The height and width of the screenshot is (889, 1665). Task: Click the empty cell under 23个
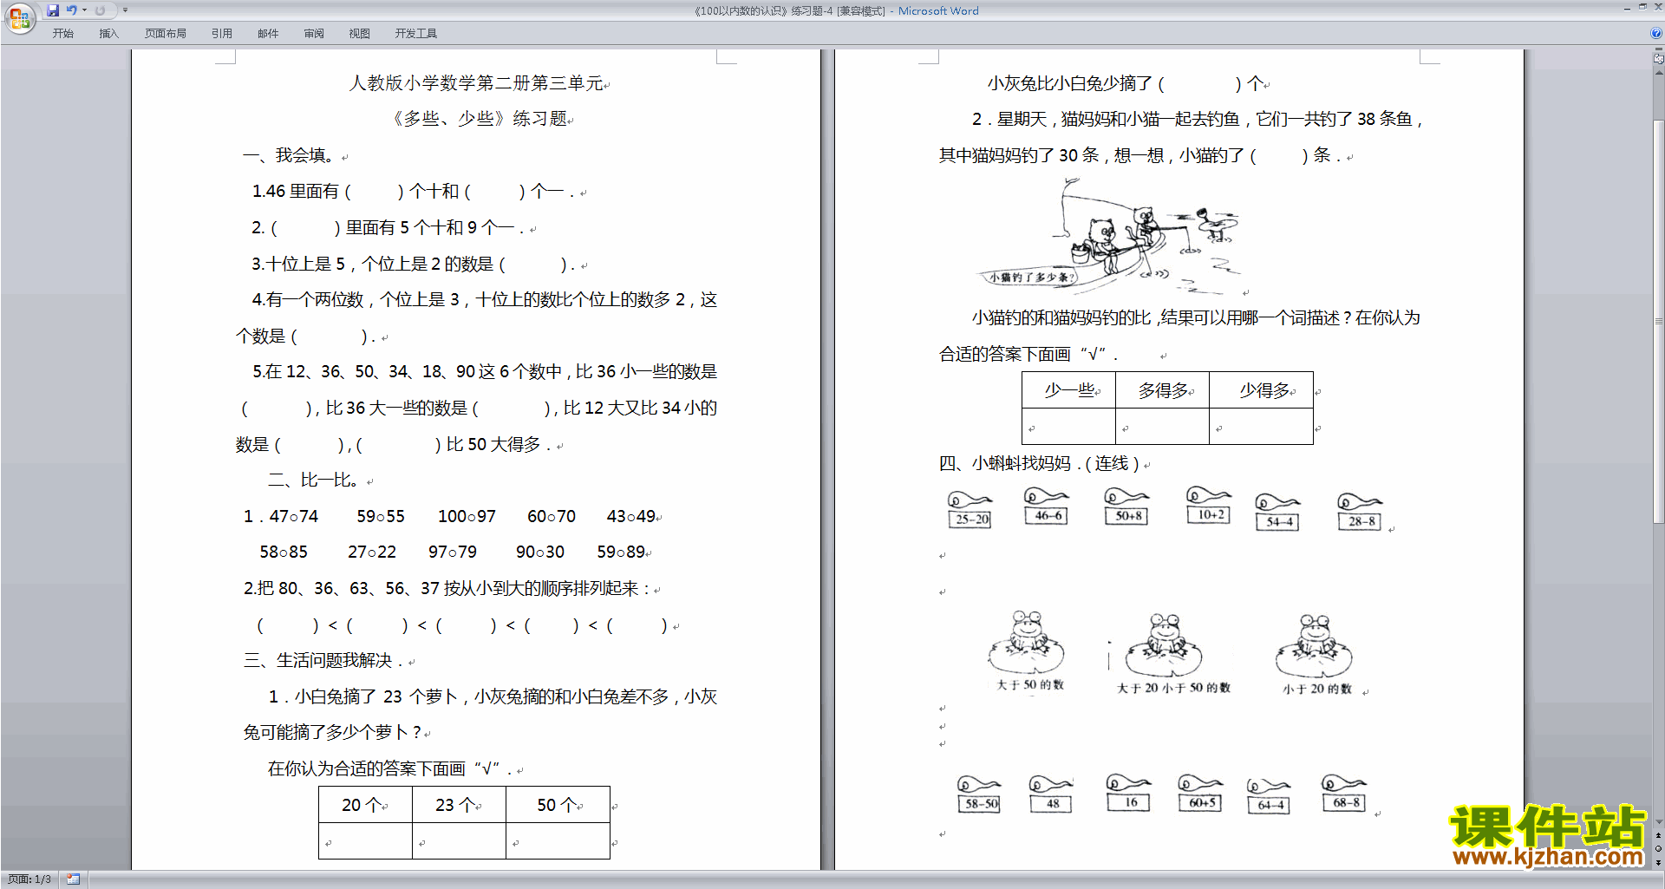[x=459, y=841]
